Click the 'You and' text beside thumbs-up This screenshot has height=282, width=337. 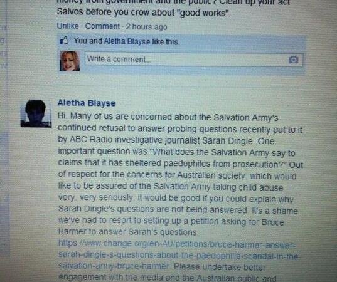(x=88, y=41)
